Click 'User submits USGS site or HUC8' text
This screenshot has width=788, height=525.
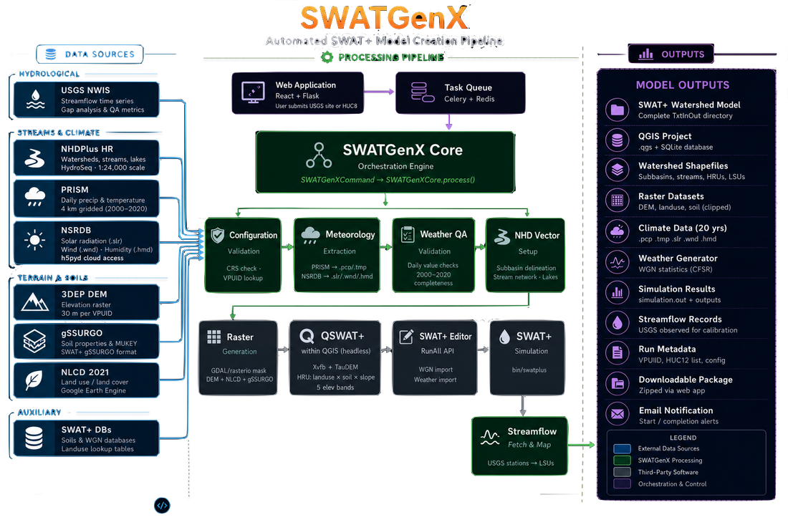316,106
